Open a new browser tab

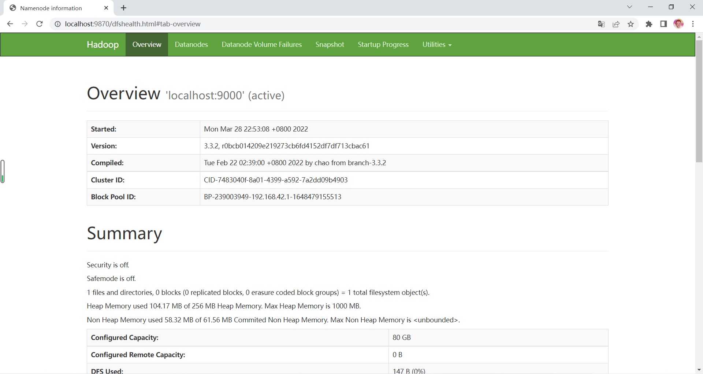tap(123, 8)
